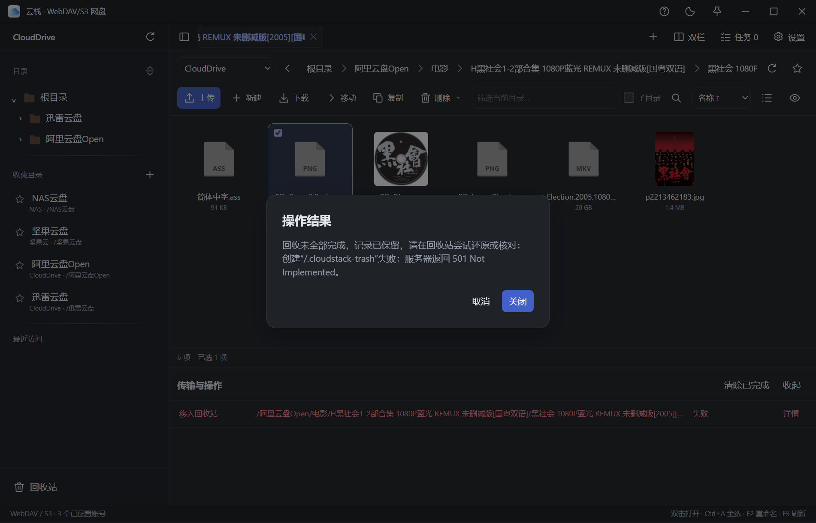Click the 上传 upload button

199,98
